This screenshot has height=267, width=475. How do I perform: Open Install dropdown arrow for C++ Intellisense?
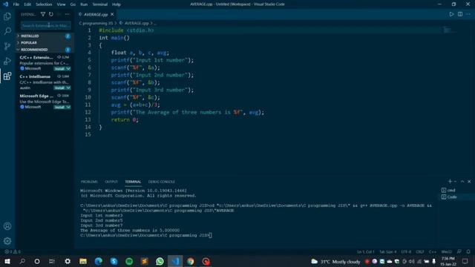(x=68, y=88)
